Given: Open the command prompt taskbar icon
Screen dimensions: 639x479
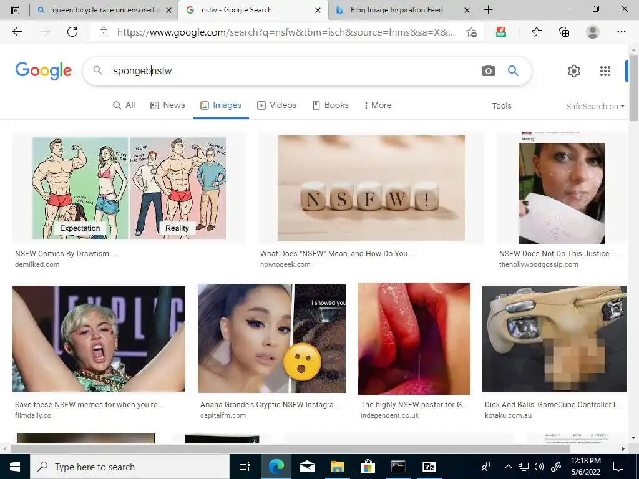Looking at the screenshot, I should pyautogui.click(x=398, y=467).
